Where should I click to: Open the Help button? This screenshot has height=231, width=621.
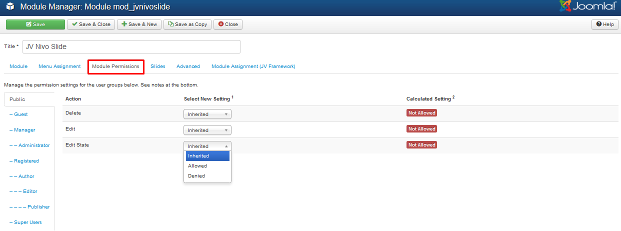coord(604,24)
